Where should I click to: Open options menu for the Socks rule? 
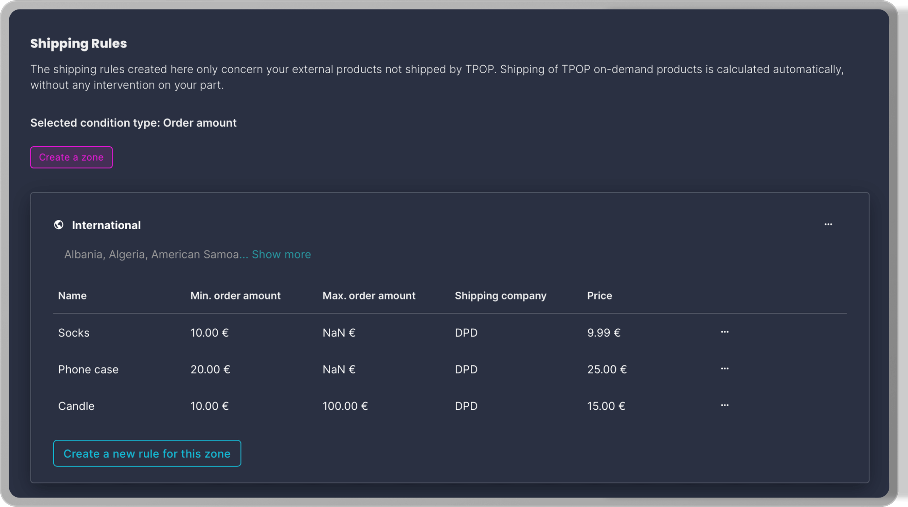(724, 332)
